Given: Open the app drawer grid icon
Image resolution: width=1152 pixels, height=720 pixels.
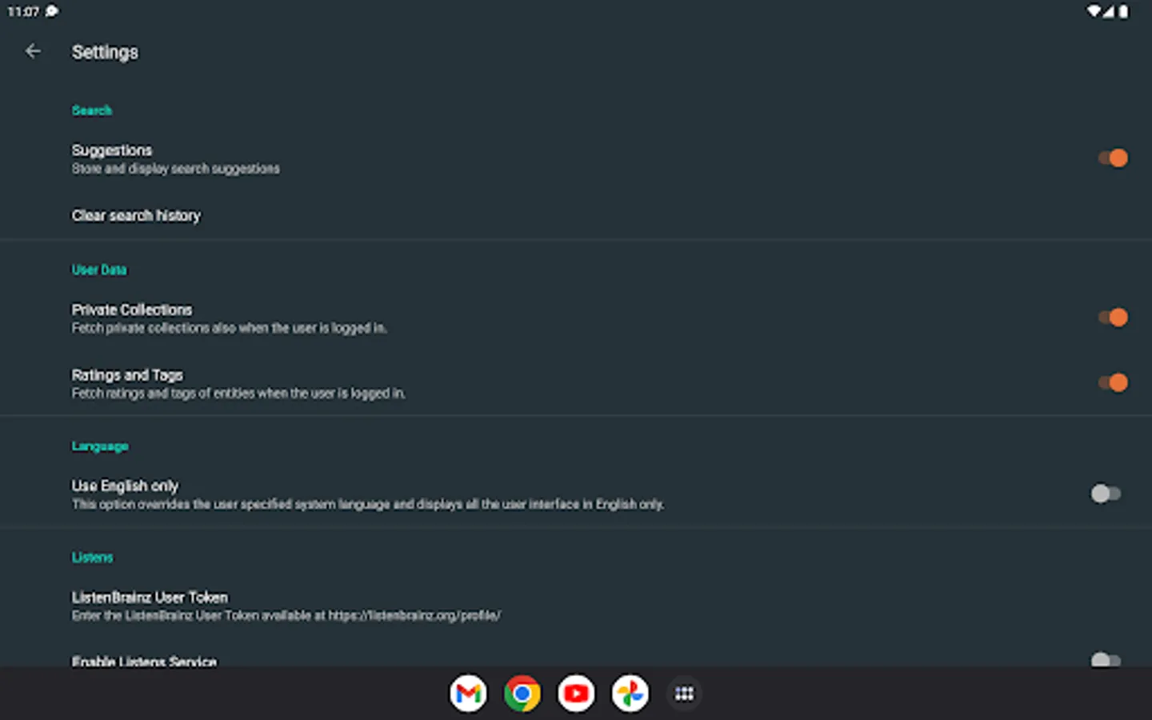Looking at the screenshot, I should pyautogui.click(x=684, y=694).
